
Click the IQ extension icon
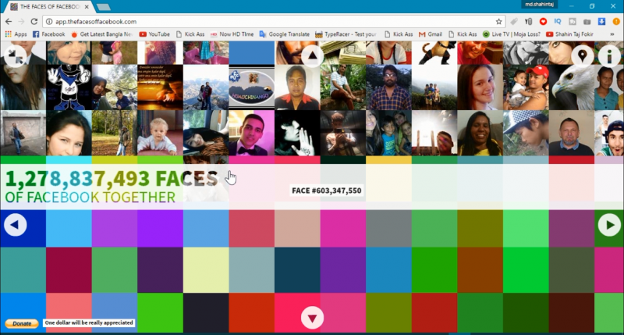(x=558, y=22)
